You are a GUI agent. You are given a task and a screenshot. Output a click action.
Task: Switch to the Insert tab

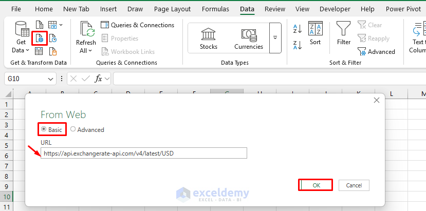(108, 9)
